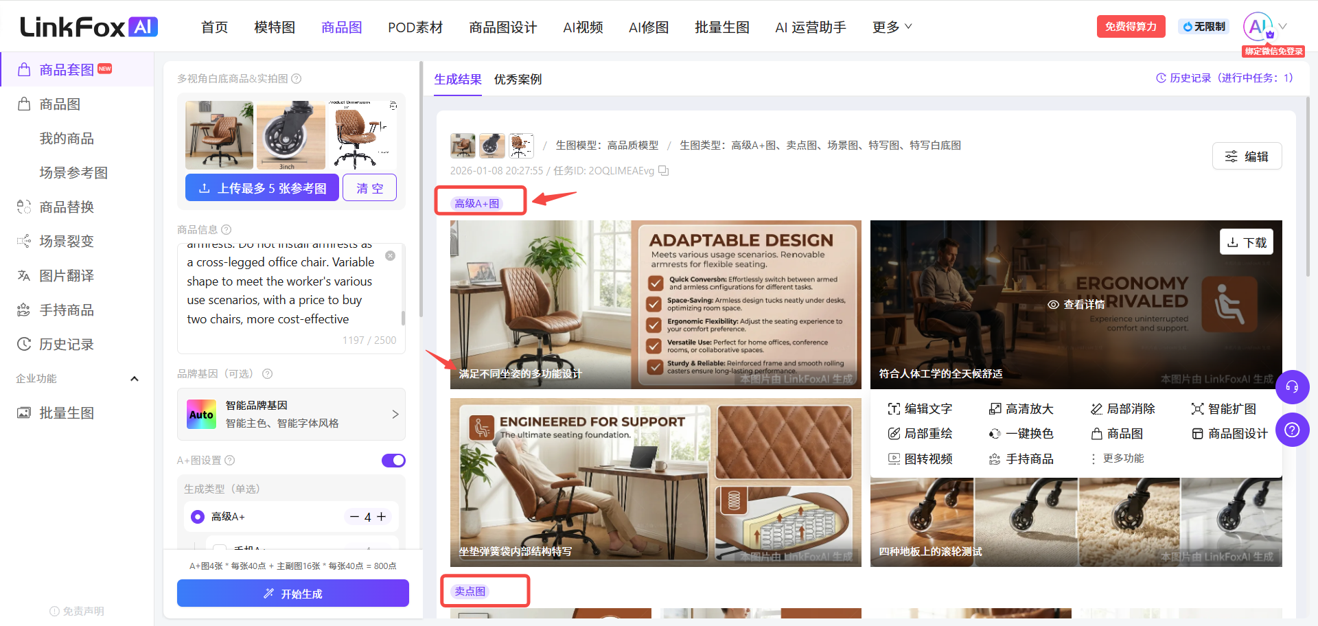The width and height of the screenshot is (1318, 626).
Task: Toggle the A+图设置 switch
Action: click(393, 460)
